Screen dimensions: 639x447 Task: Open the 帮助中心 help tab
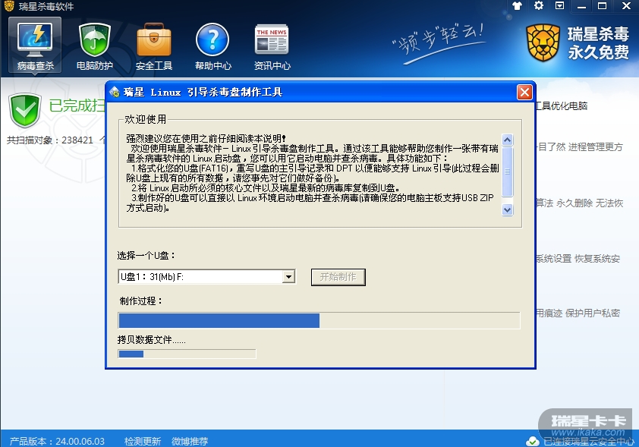coord(212,46)
